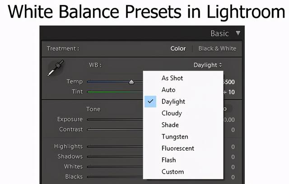Select Flash white balance preset
The width and height of the screenshot is (289, 184).
point(169,160)
